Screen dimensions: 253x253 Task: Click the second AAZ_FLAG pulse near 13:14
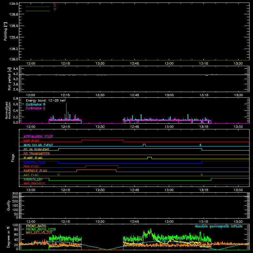(x=202, y=174)
